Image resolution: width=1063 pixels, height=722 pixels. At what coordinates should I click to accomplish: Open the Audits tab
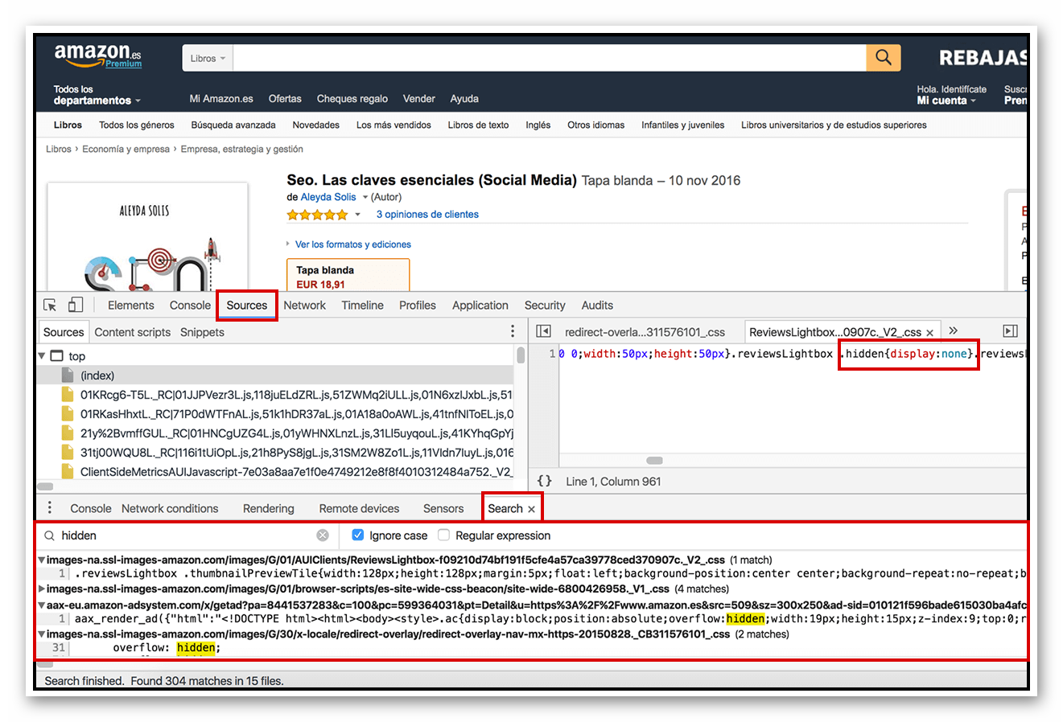pyautogui.click(x=597, y=306)
